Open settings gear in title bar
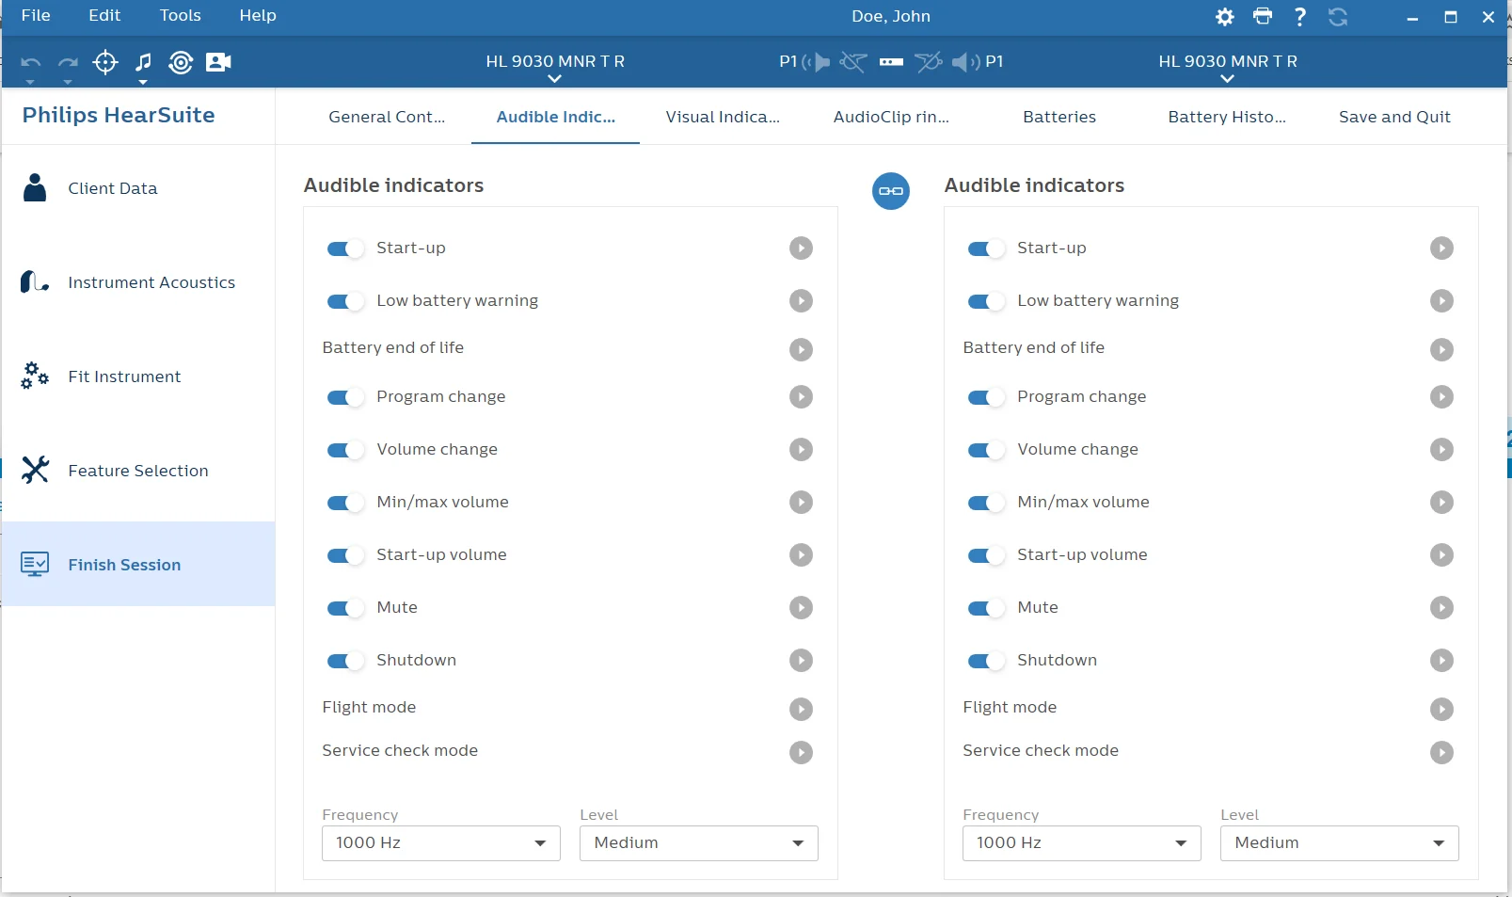Screen dimensions: 1512x897 click(1224, 17)
